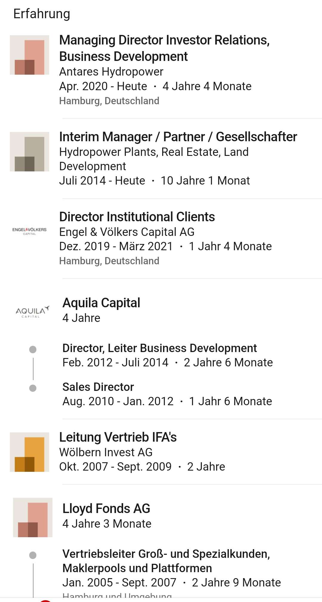Select Interim Manager / Partner / Gesellschafter entry
This screenshot has height=602, width=322.
coord(178,137)
